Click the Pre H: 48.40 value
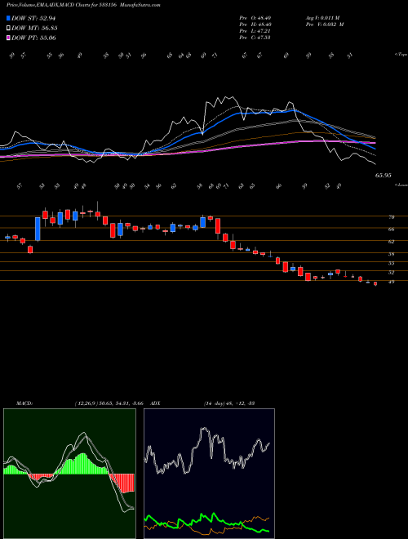Viewport: 408px width, 539px height. coord(255,24)
